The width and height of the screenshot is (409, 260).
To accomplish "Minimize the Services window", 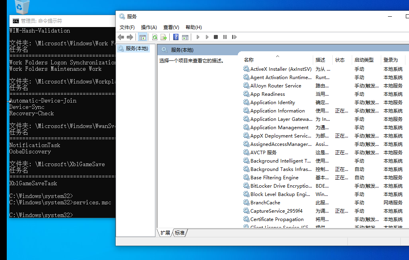I will pyautogui.click(x=390, y=16).
